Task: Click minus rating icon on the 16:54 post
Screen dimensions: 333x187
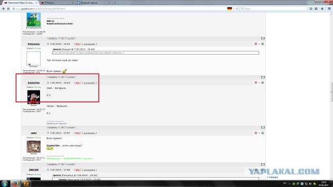Action: (x=255, y=83)
